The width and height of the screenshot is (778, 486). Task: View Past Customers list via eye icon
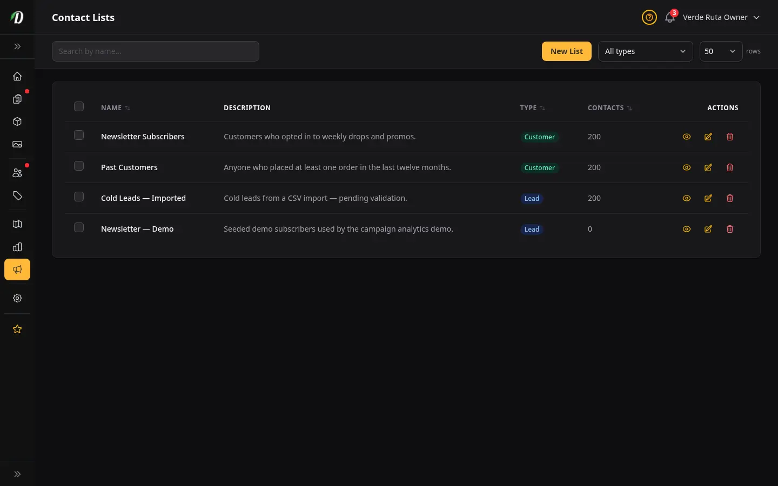[687, 167]
